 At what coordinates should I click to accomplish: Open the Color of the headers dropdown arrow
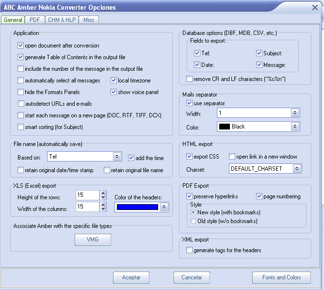(x=164, y=207)
